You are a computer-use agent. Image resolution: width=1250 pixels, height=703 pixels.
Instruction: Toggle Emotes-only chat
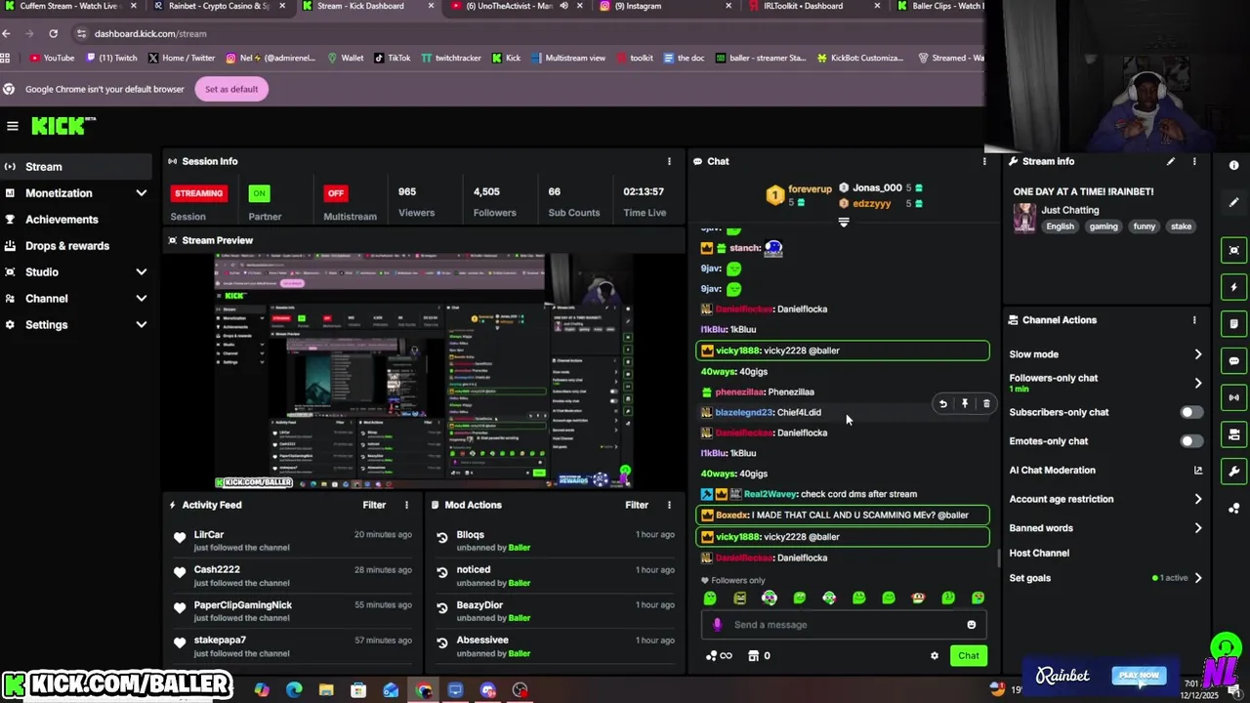1191,441
